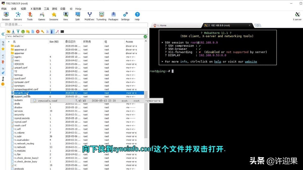Click the wrench properties icon in SFTP toolbar
The image size is (303, 170).
42,32
